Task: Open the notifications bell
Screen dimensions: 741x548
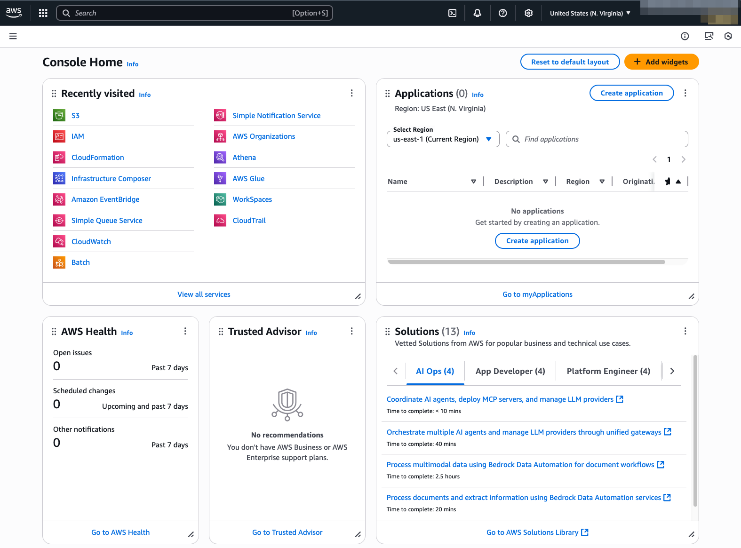Action: tap(477, 13)
